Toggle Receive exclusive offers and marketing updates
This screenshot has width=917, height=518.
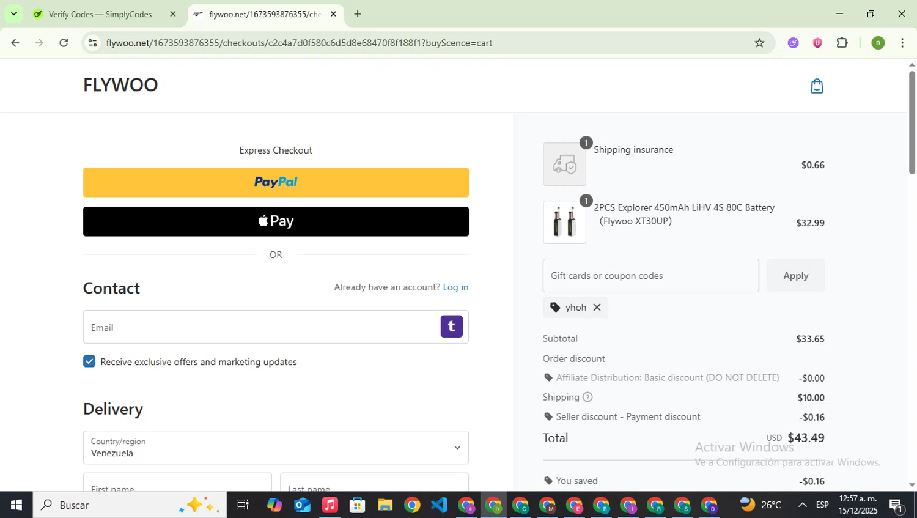click(89, 361)
